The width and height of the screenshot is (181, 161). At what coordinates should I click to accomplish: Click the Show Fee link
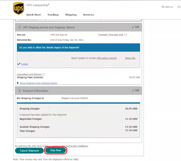coord(130,58)
